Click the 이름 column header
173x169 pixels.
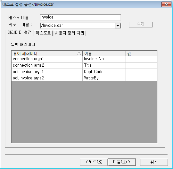click(x=104, y=54)
